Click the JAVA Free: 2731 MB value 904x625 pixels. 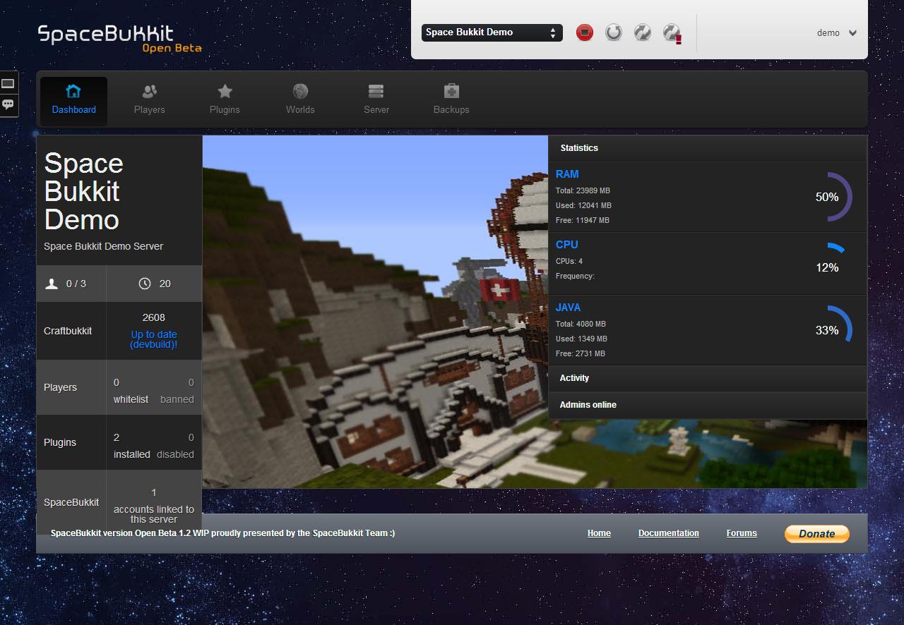point(581,353)
